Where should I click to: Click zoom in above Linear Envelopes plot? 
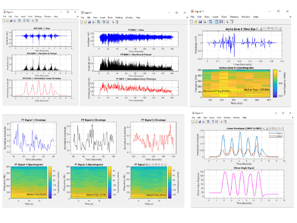pos(276,128)
